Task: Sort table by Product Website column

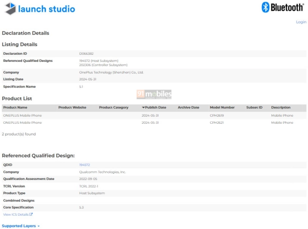Action: tap(72, 107)
